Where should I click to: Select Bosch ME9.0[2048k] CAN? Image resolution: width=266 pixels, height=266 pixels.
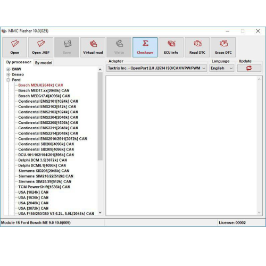point(40,85)
